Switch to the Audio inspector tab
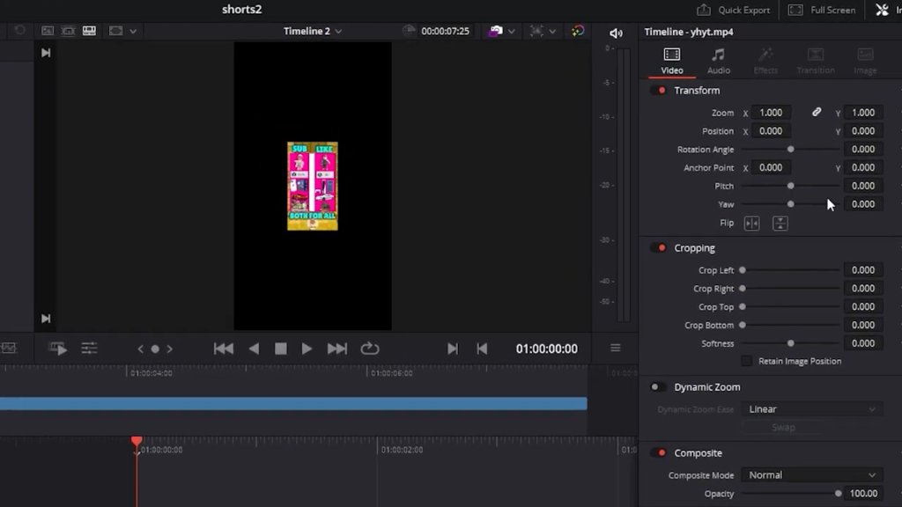The height and width of the screenshot is (507, 902). pos(719,62)
